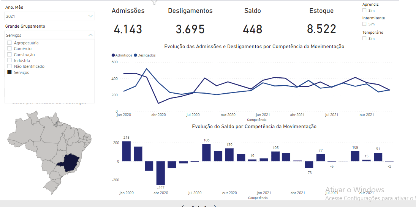Click the Admitidos legend marker
Screen dimensions: 416x207
click(113, 55)
